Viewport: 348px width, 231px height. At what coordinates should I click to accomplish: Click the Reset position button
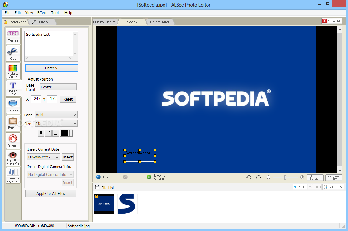pyautogui.click(x=68, y=99)
